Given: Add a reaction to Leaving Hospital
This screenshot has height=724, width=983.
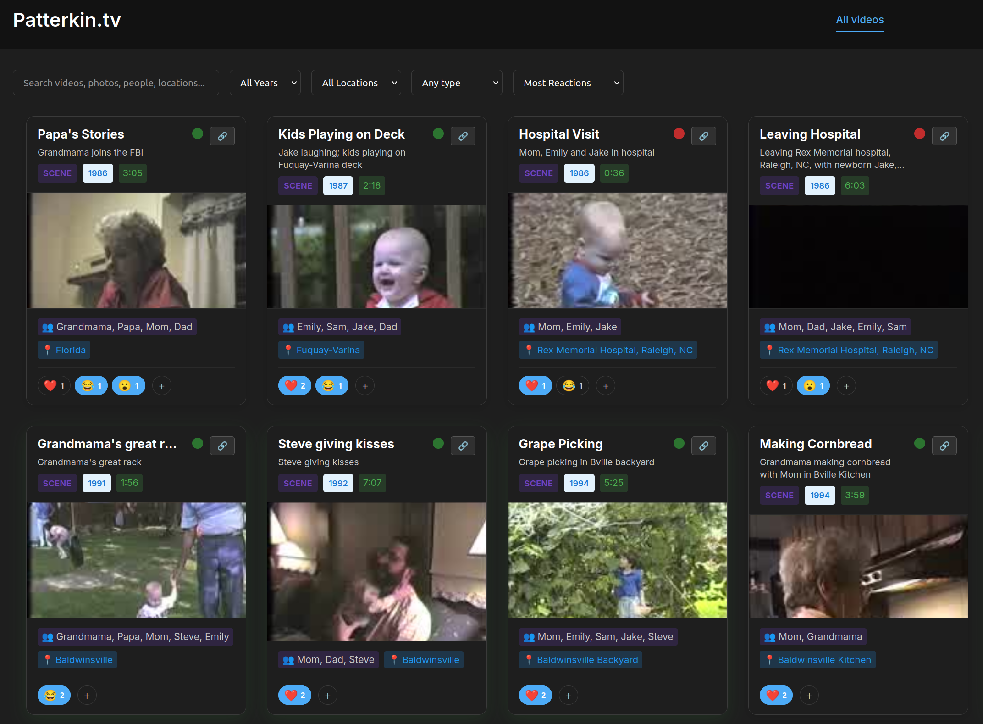Looking at the screenshot, I should (846, 385).
